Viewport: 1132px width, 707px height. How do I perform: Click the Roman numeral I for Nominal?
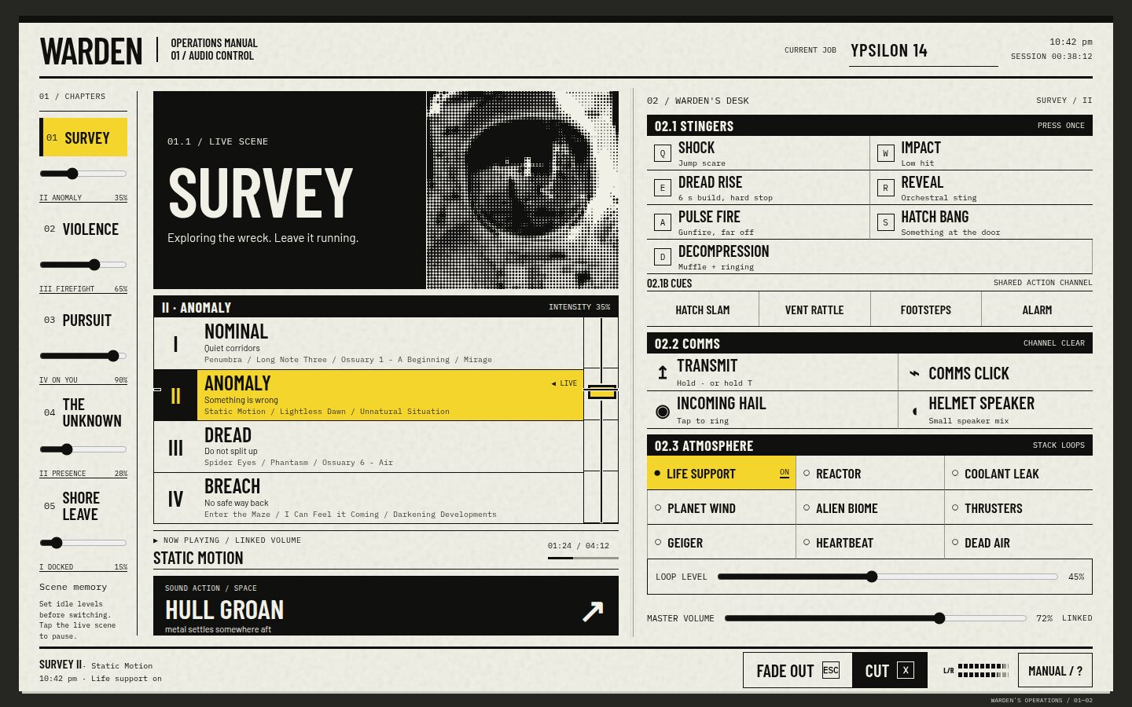coord(175,344)
